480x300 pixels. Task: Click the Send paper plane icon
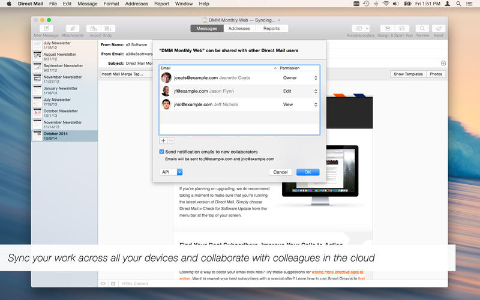point(439,28)
